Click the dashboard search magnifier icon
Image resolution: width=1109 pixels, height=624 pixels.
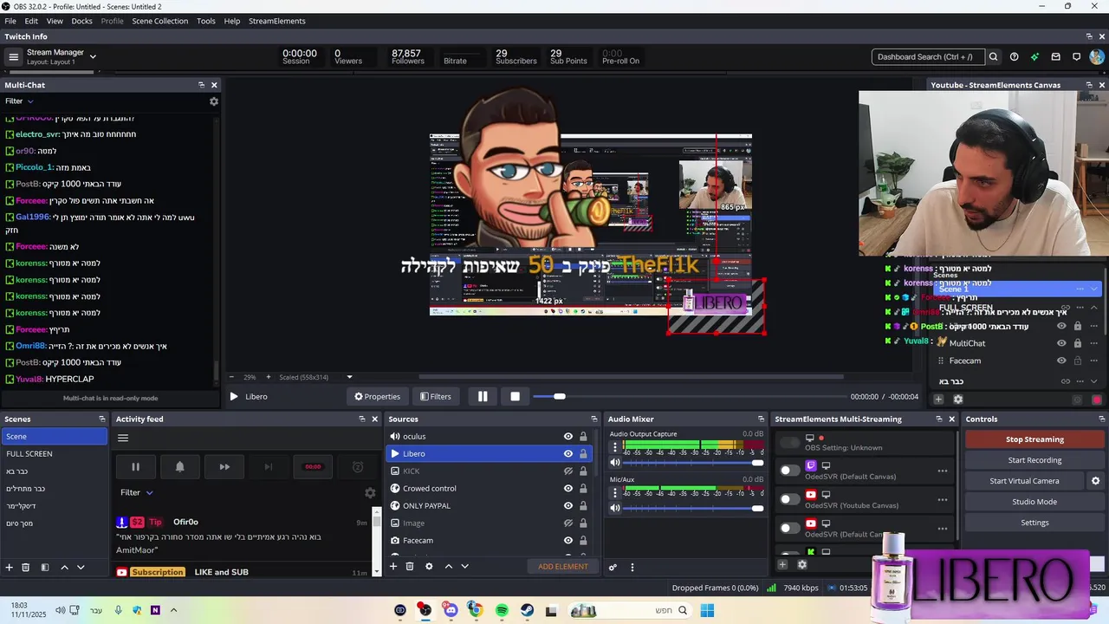coord(993,57)
